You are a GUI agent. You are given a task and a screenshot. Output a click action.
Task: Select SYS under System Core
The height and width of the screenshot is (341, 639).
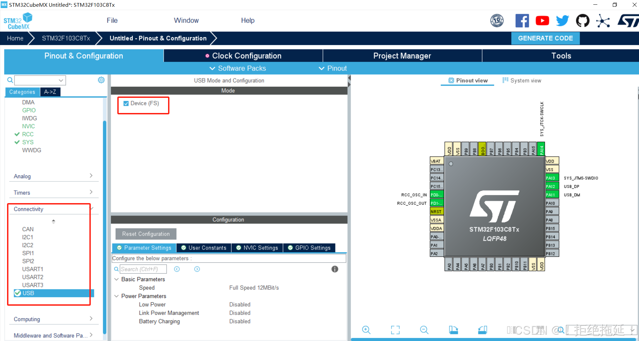pos(28,142)
